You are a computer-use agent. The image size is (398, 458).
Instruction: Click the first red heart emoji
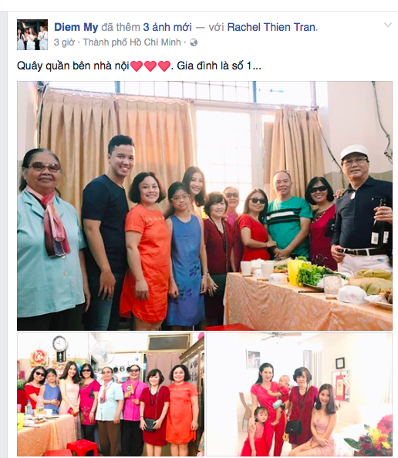(137, 66)
